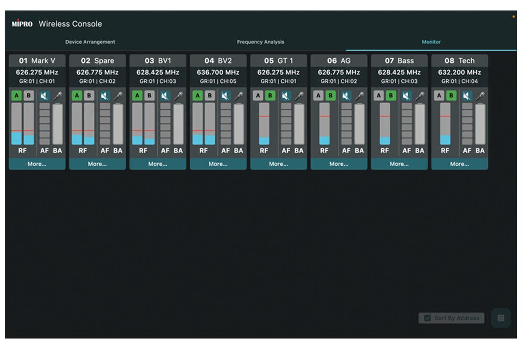Toggle antenna B indicator on GT 1
Screen dimensions: 523x349
(x=270, y=96)
